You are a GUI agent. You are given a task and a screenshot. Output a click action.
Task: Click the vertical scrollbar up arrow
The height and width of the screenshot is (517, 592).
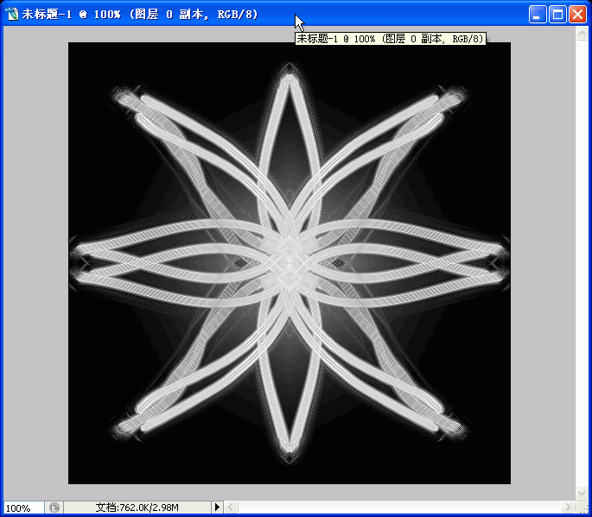tap(582, 34)
